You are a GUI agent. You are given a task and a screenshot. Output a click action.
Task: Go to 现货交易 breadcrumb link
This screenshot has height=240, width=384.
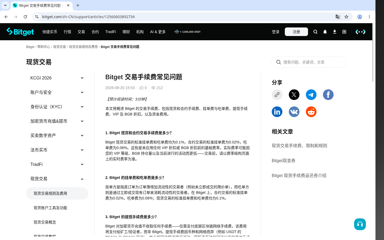click(59, 47)
